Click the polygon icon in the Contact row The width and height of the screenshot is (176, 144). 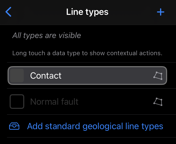pos(158,76)
